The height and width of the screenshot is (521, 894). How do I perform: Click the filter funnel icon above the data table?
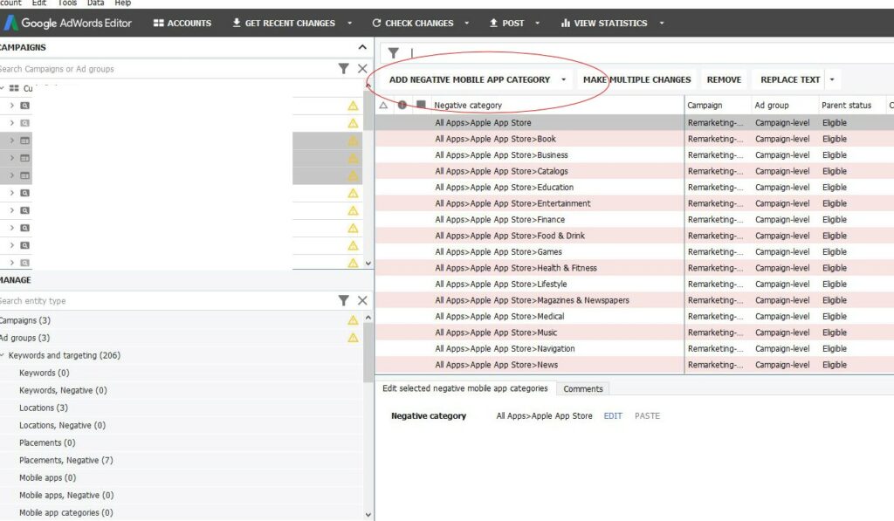point(394,53)
